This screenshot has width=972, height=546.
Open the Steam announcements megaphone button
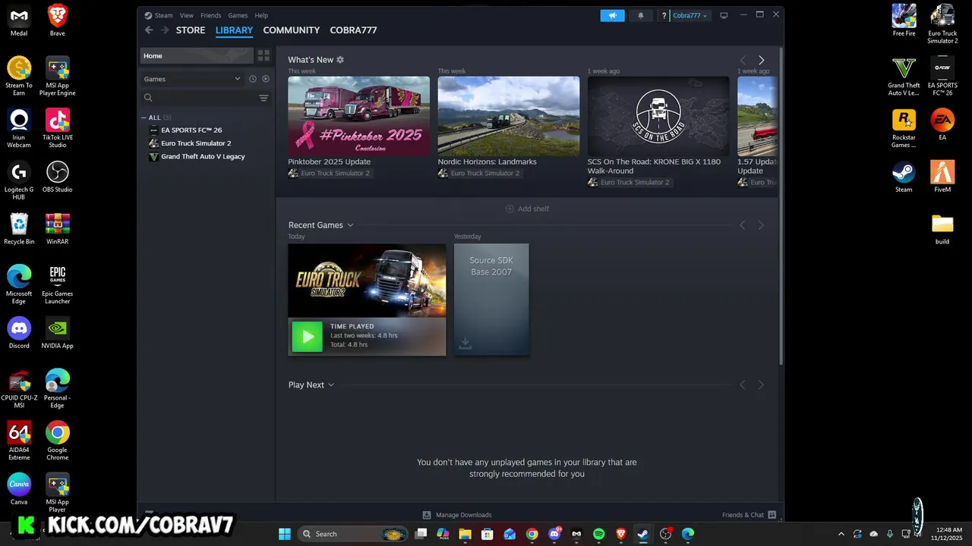[612, 15]
